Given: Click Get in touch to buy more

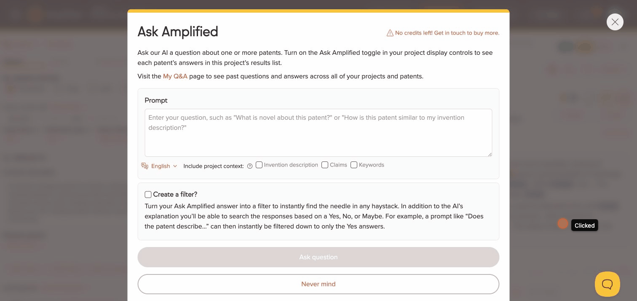Looking at the screenshot, I should pyautogui.click(x=466, y=33).
